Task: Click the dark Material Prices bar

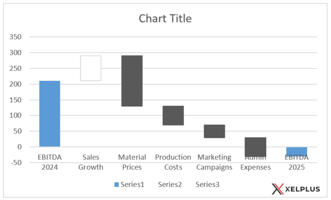Action: (132, 81)
